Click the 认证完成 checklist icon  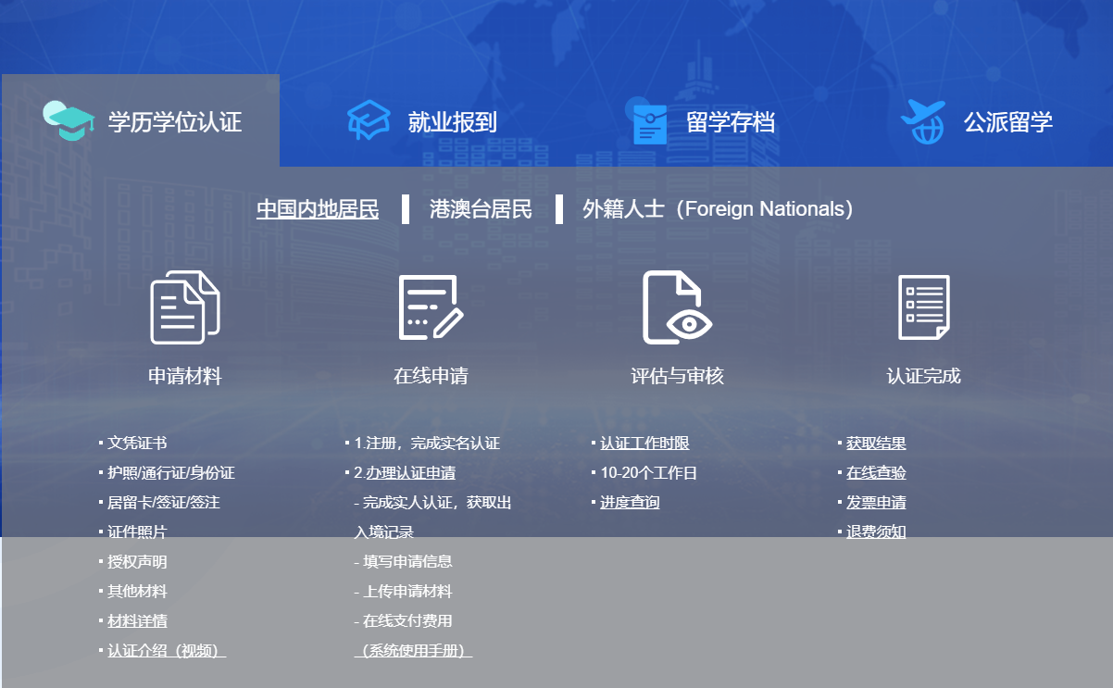pos(923,307)
